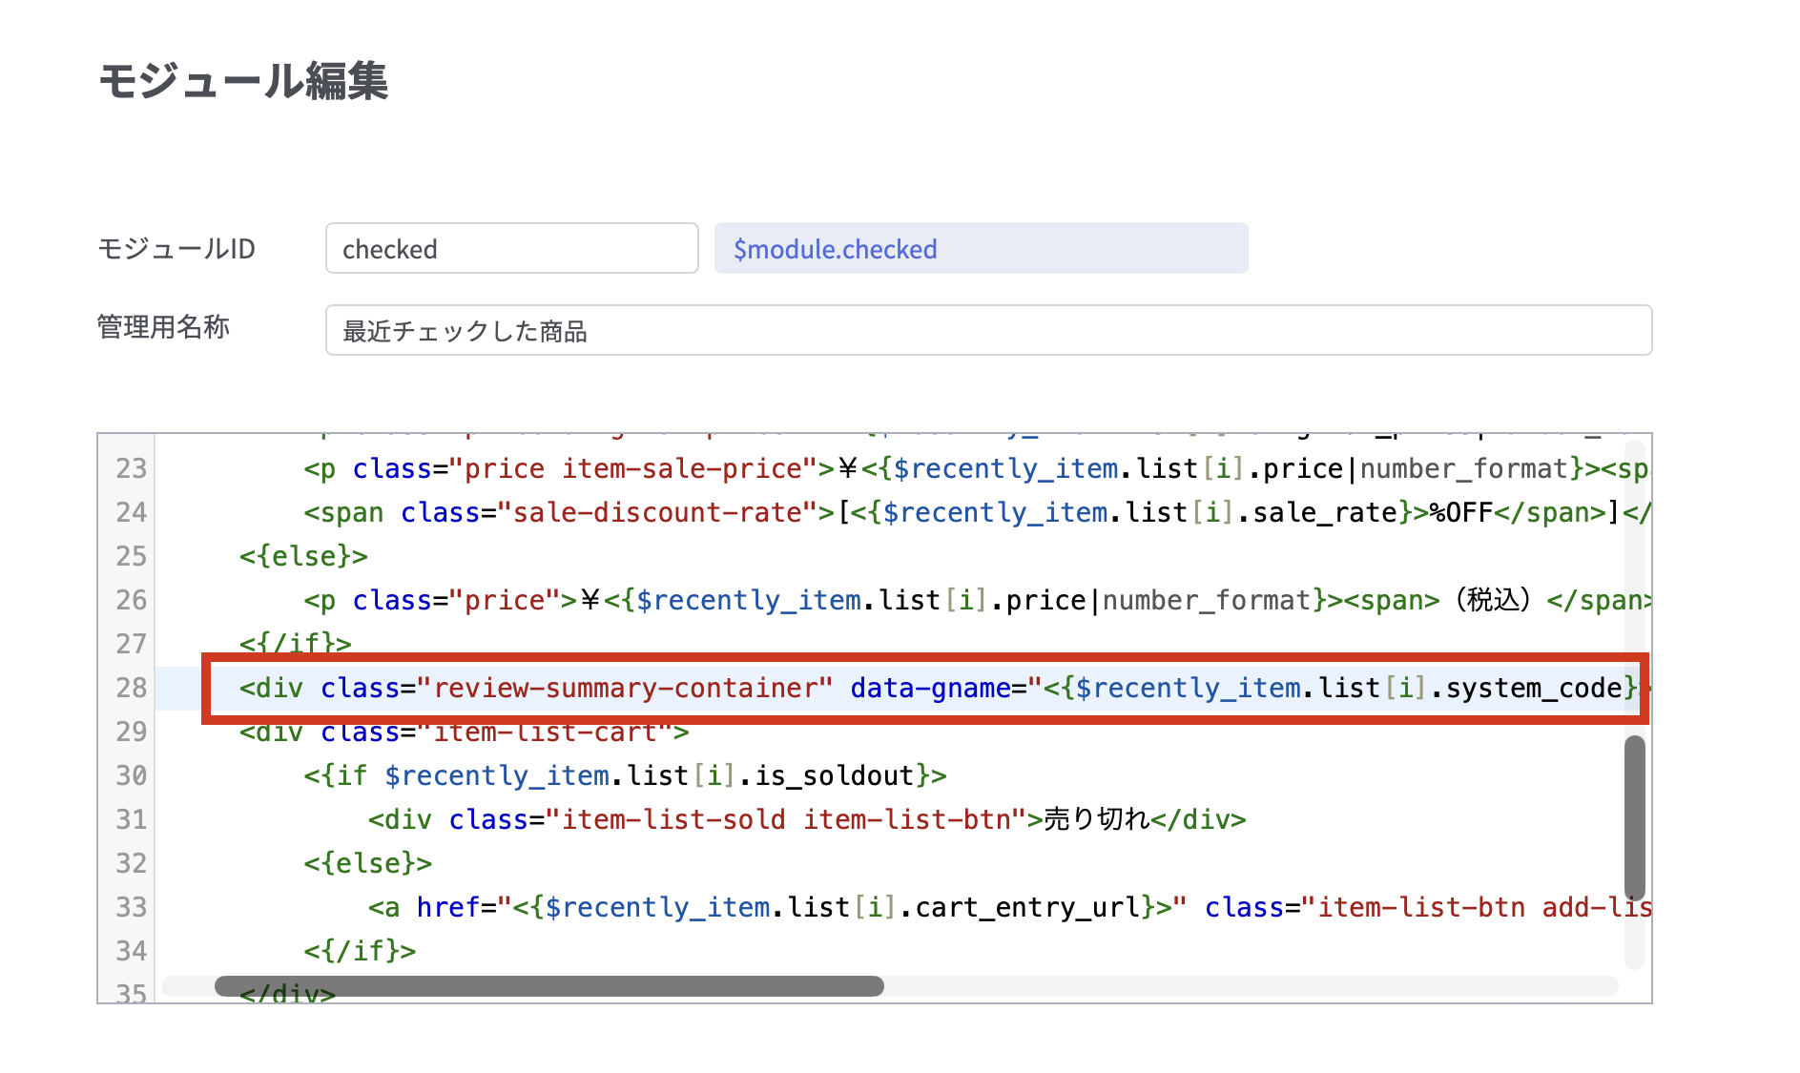The height and width of the screenshot is (1073, 1800).
Task: Click the horizontal scrollbar thumb in code editor
Action: 548,986
